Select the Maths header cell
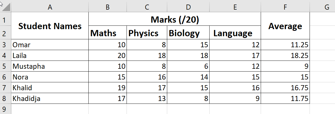The width and height of the screenshot is (335, 114). click(x=108, y=33)
